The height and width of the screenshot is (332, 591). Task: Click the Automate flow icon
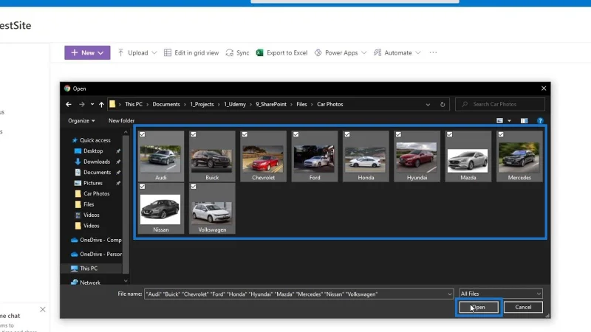point(378,52)
